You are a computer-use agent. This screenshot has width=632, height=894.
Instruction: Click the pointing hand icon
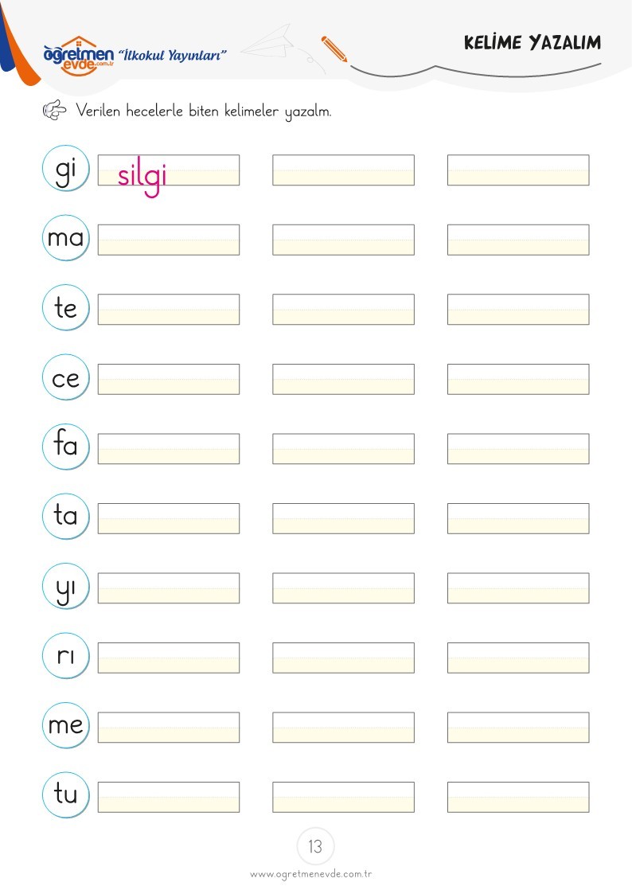(55, 110)
